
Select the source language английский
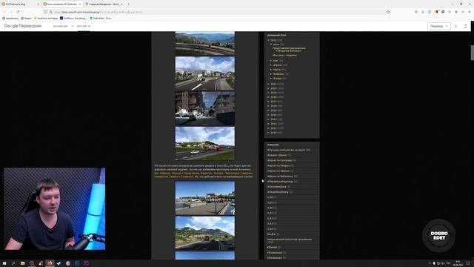(x=60, y=26)
